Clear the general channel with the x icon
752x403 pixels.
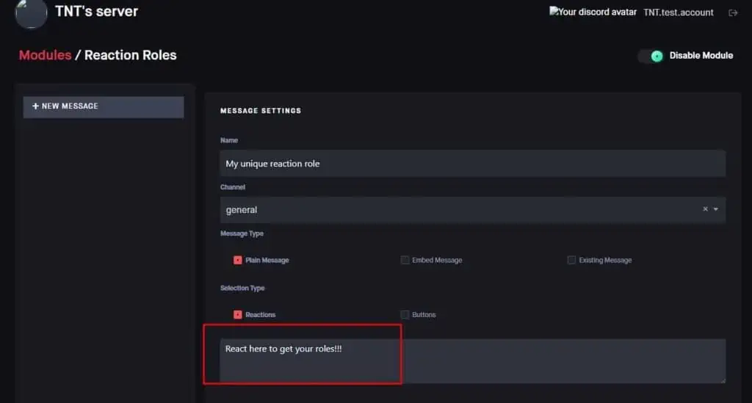click(705, 209)
